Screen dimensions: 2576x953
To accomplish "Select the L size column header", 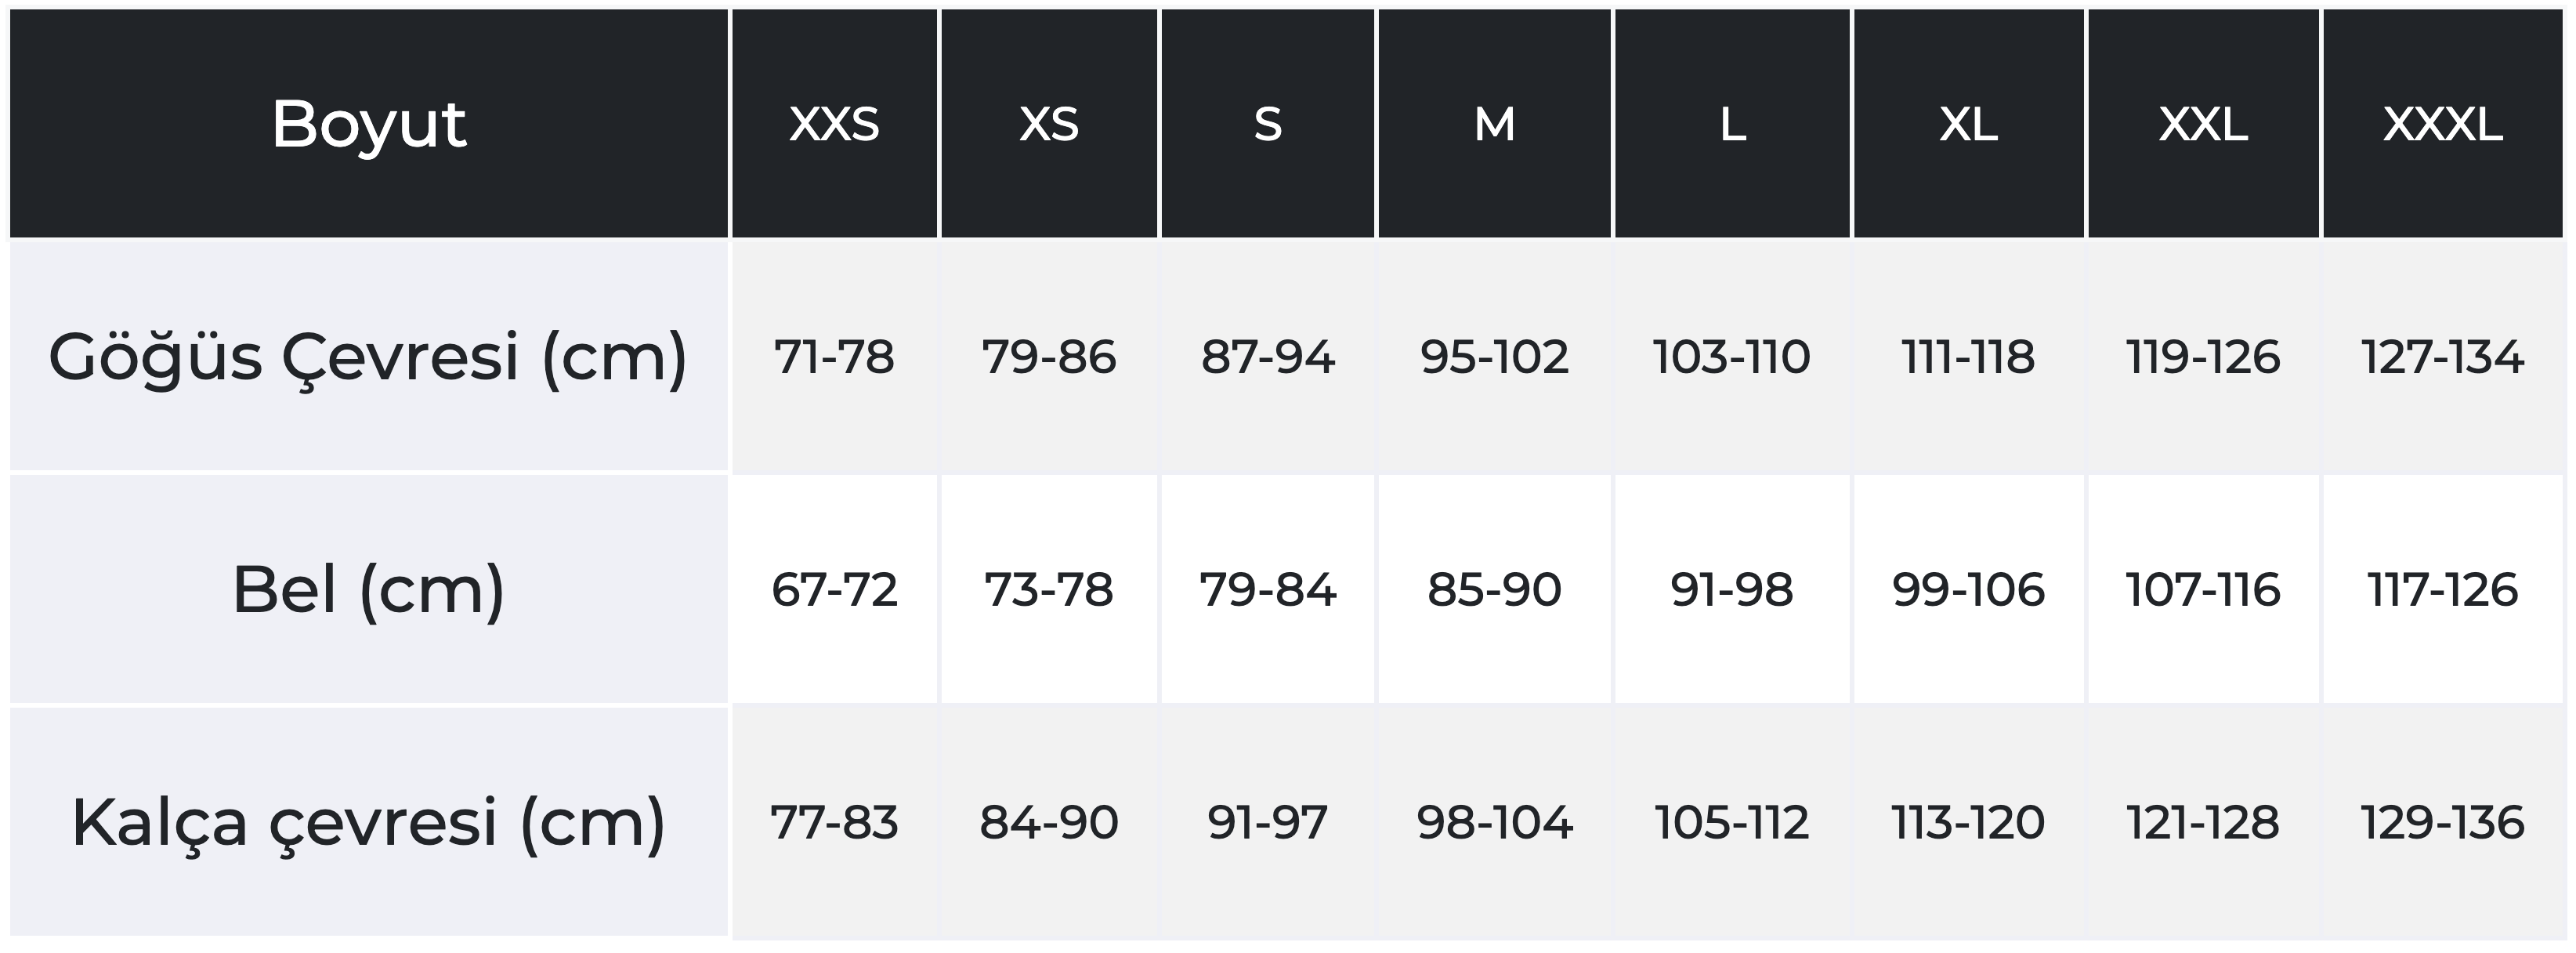I will coord(1732,124).
